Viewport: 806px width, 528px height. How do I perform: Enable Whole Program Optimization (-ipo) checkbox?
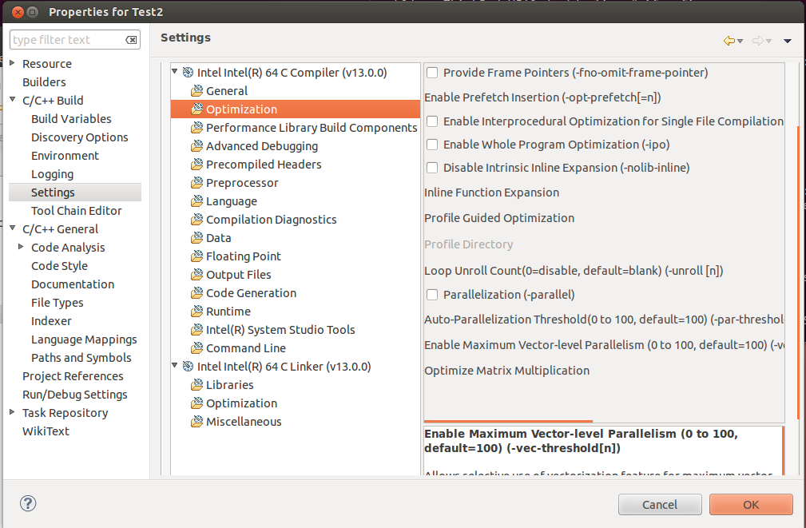pos(432,145)
